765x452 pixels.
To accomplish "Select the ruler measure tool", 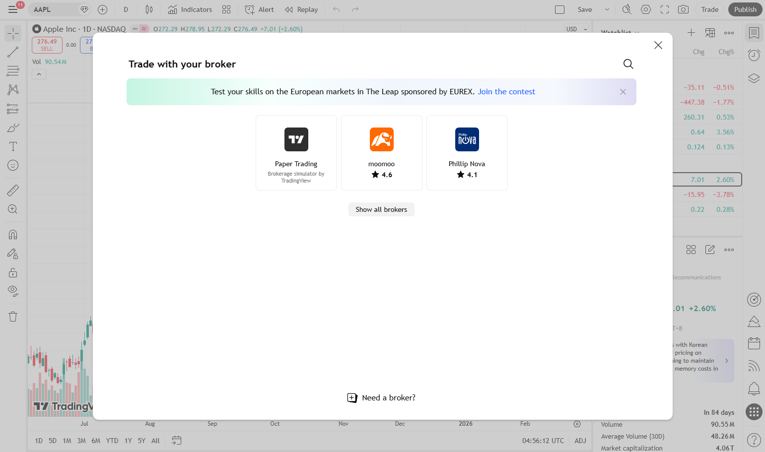I will [13, 190].
